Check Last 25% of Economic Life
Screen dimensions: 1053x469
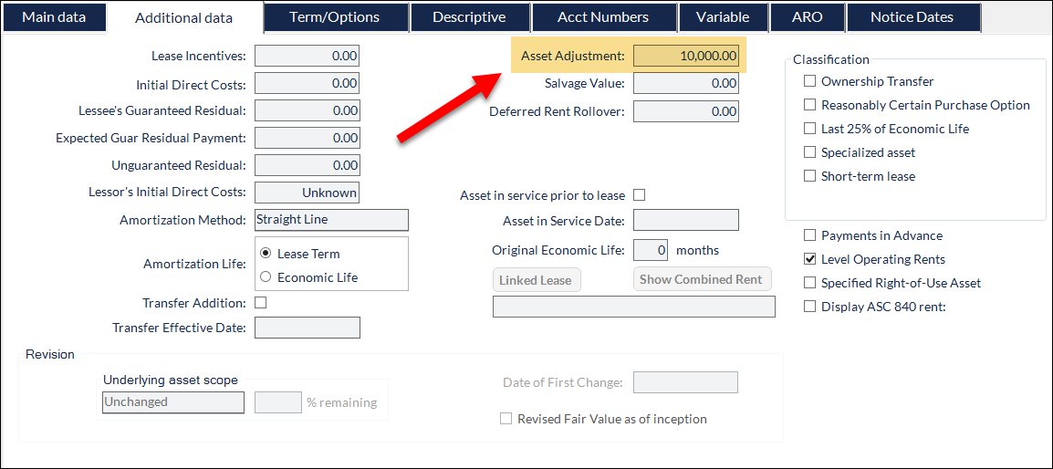(x=809, y=129)
